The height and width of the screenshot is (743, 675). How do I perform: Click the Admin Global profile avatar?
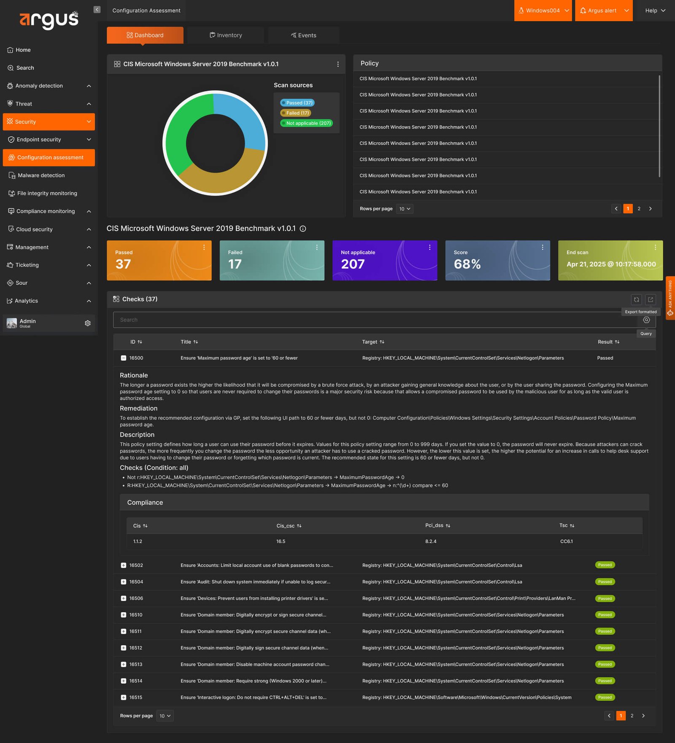12,323
